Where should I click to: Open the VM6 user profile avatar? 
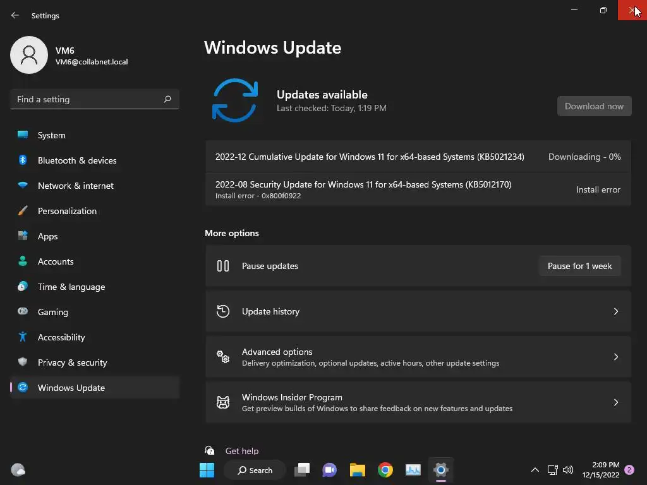pyautogui.click(x=29, y=55)
